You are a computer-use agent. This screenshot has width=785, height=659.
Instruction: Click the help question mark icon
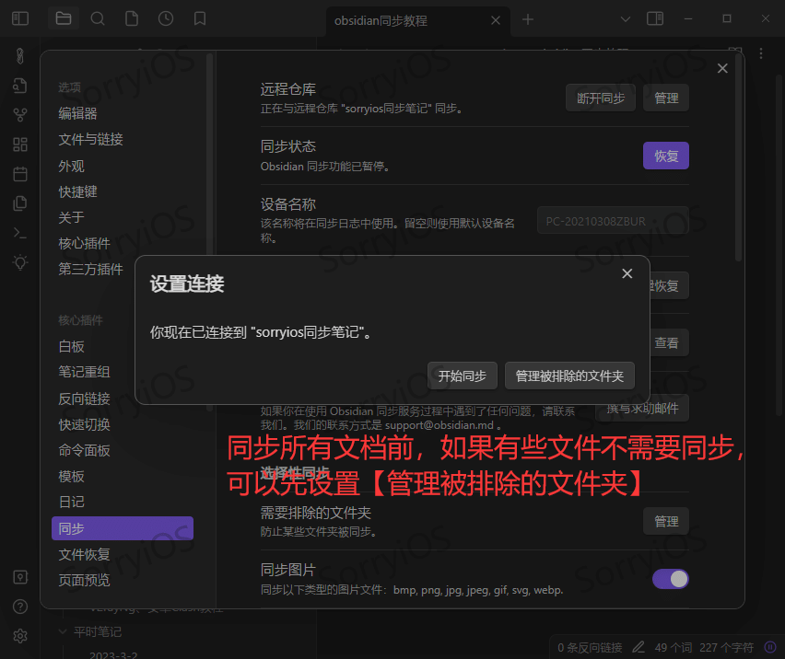(x=19, y=606)
